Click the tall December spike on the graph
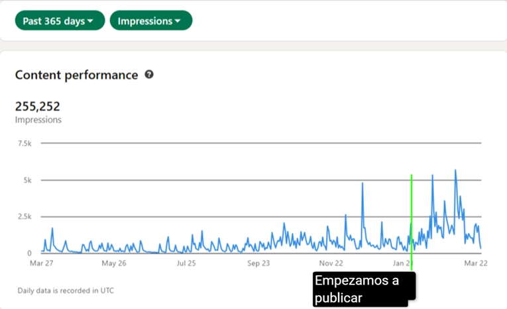 click(x=363, y=183)
